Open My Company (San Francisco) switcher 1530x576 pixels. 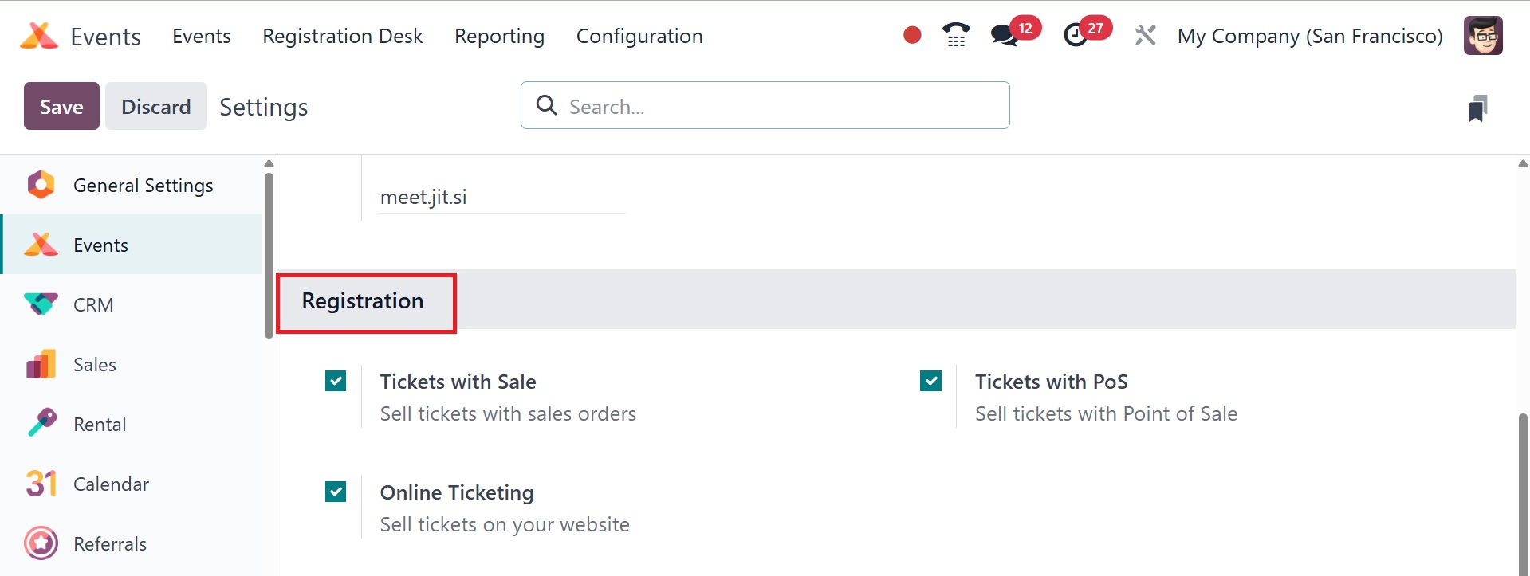[1310, 36]
